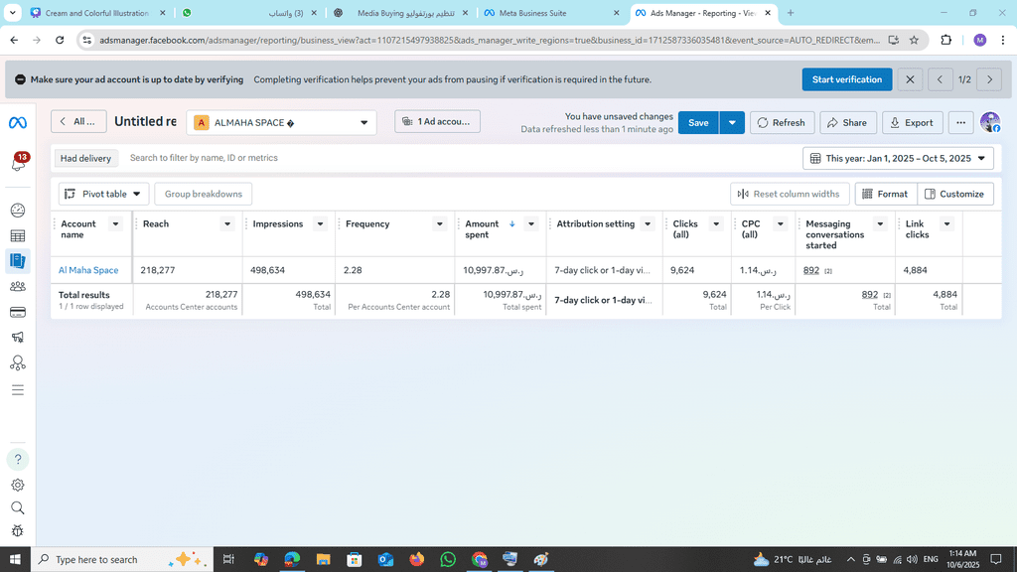Click the Help question mark icon

click(x=18, y=459)
